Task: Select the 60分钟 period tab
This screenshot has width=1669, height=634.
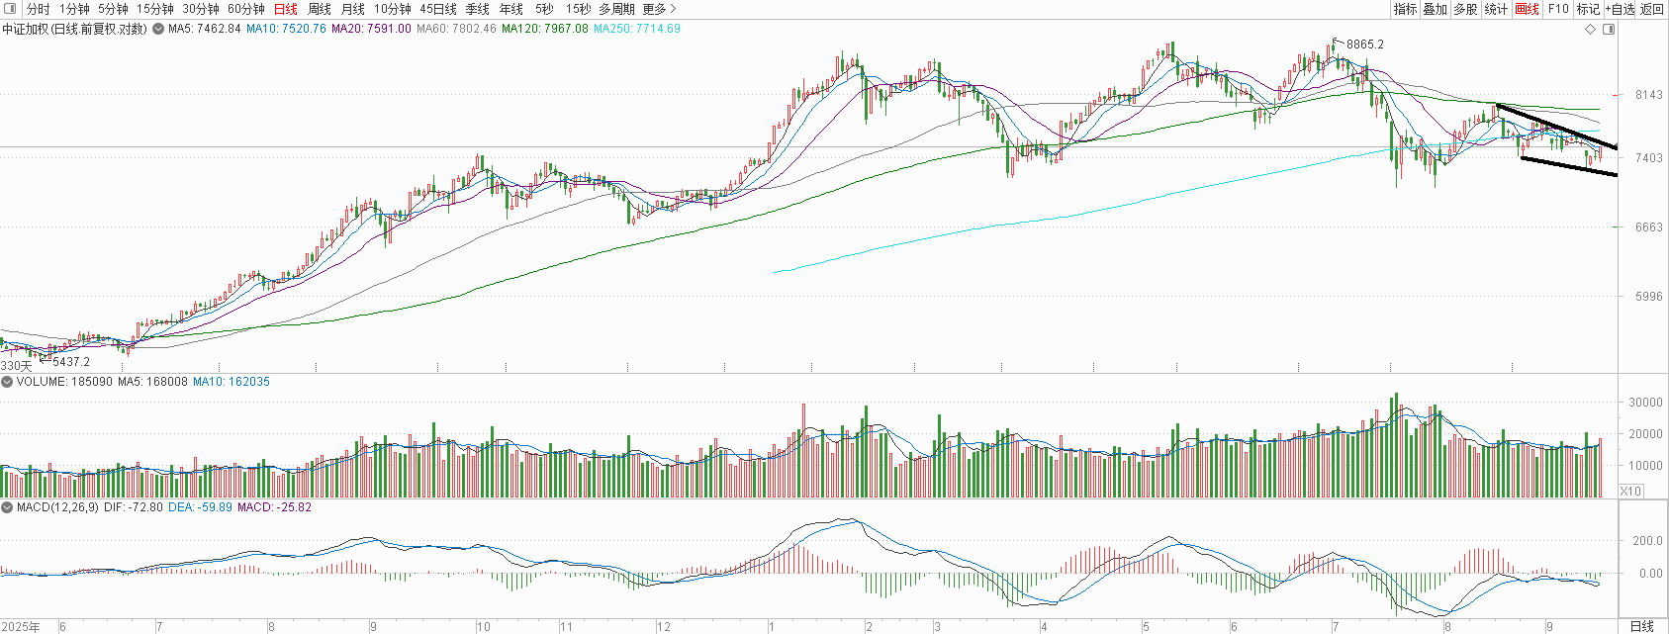Action: [246, 9]
